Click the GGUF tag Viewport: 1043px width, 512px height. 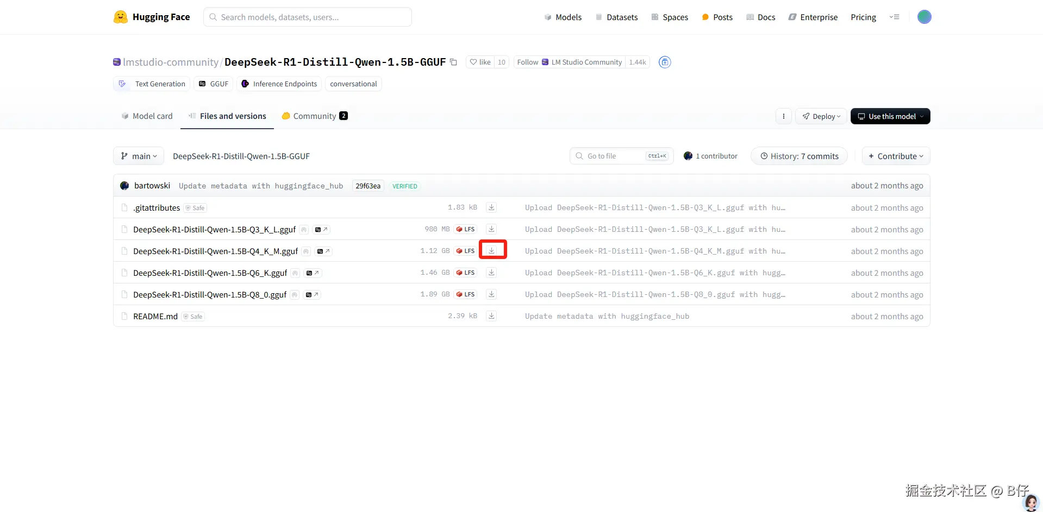(x=214, y=84)
